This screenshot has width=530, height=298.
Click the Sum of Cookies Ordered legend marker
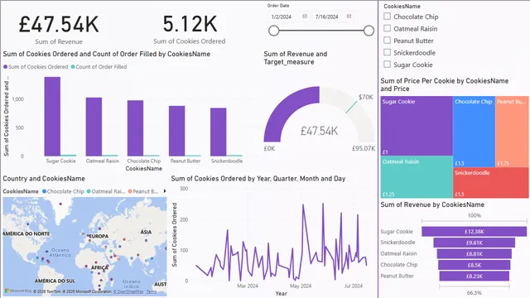pos(6,67)
